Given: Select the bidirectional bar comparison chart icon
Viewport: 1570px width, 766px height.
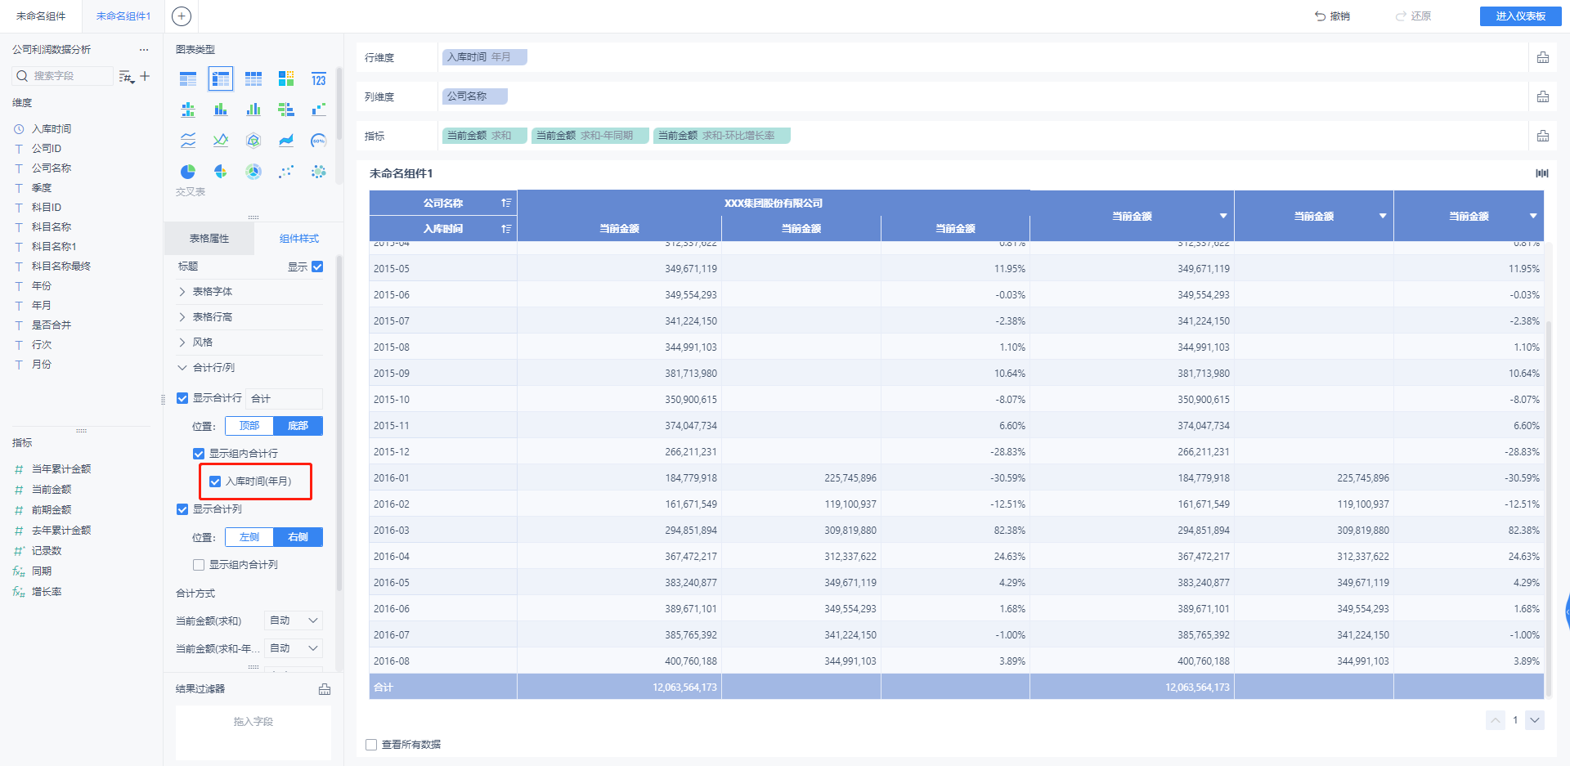Looking at the screenshot, I should click(286, 110).
